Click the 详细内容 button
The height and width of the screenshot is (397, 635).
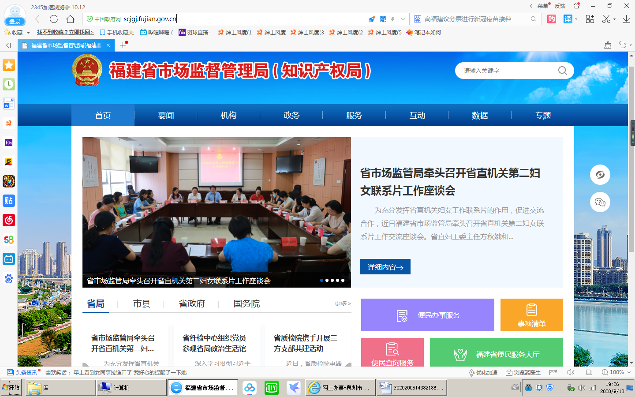[x=385, y=267]
